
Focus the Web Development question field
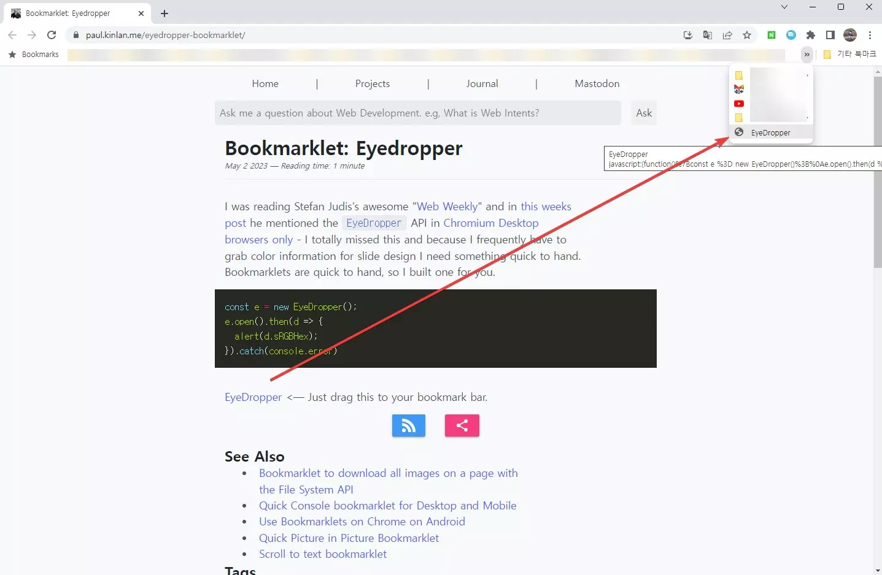(418, 113)
